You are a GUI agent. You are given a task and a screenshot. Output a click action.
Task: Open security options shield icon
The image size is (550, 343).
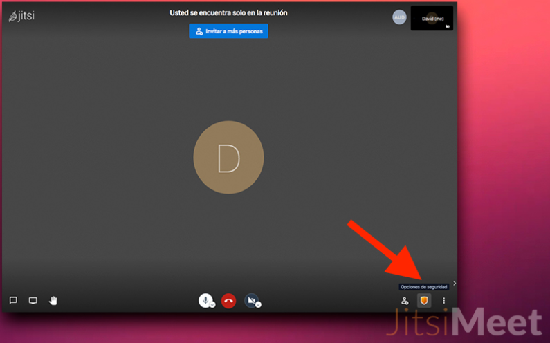(x=424, y=300)
